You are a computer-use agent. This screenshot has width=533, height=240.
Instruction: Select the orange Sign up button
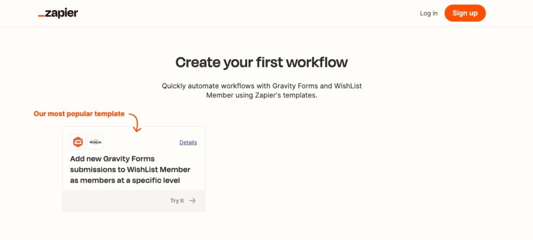click(465, 13)
